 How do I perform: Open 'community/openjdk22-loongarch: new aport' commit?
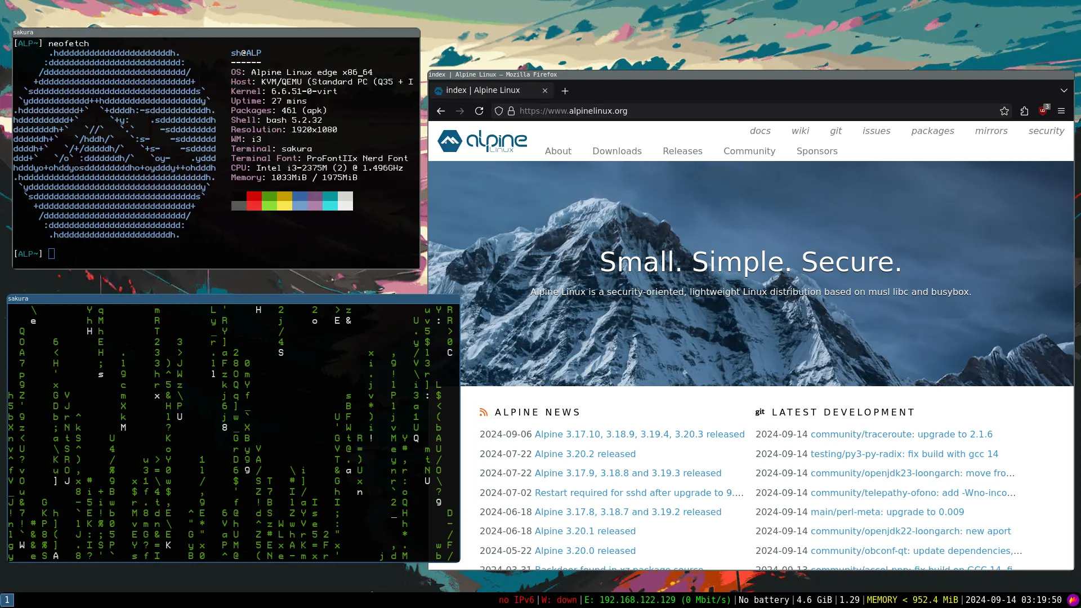910,531
